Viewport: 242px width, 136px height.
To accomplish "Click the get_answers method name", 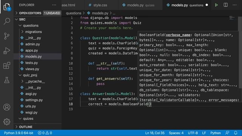I will (107, 79).
